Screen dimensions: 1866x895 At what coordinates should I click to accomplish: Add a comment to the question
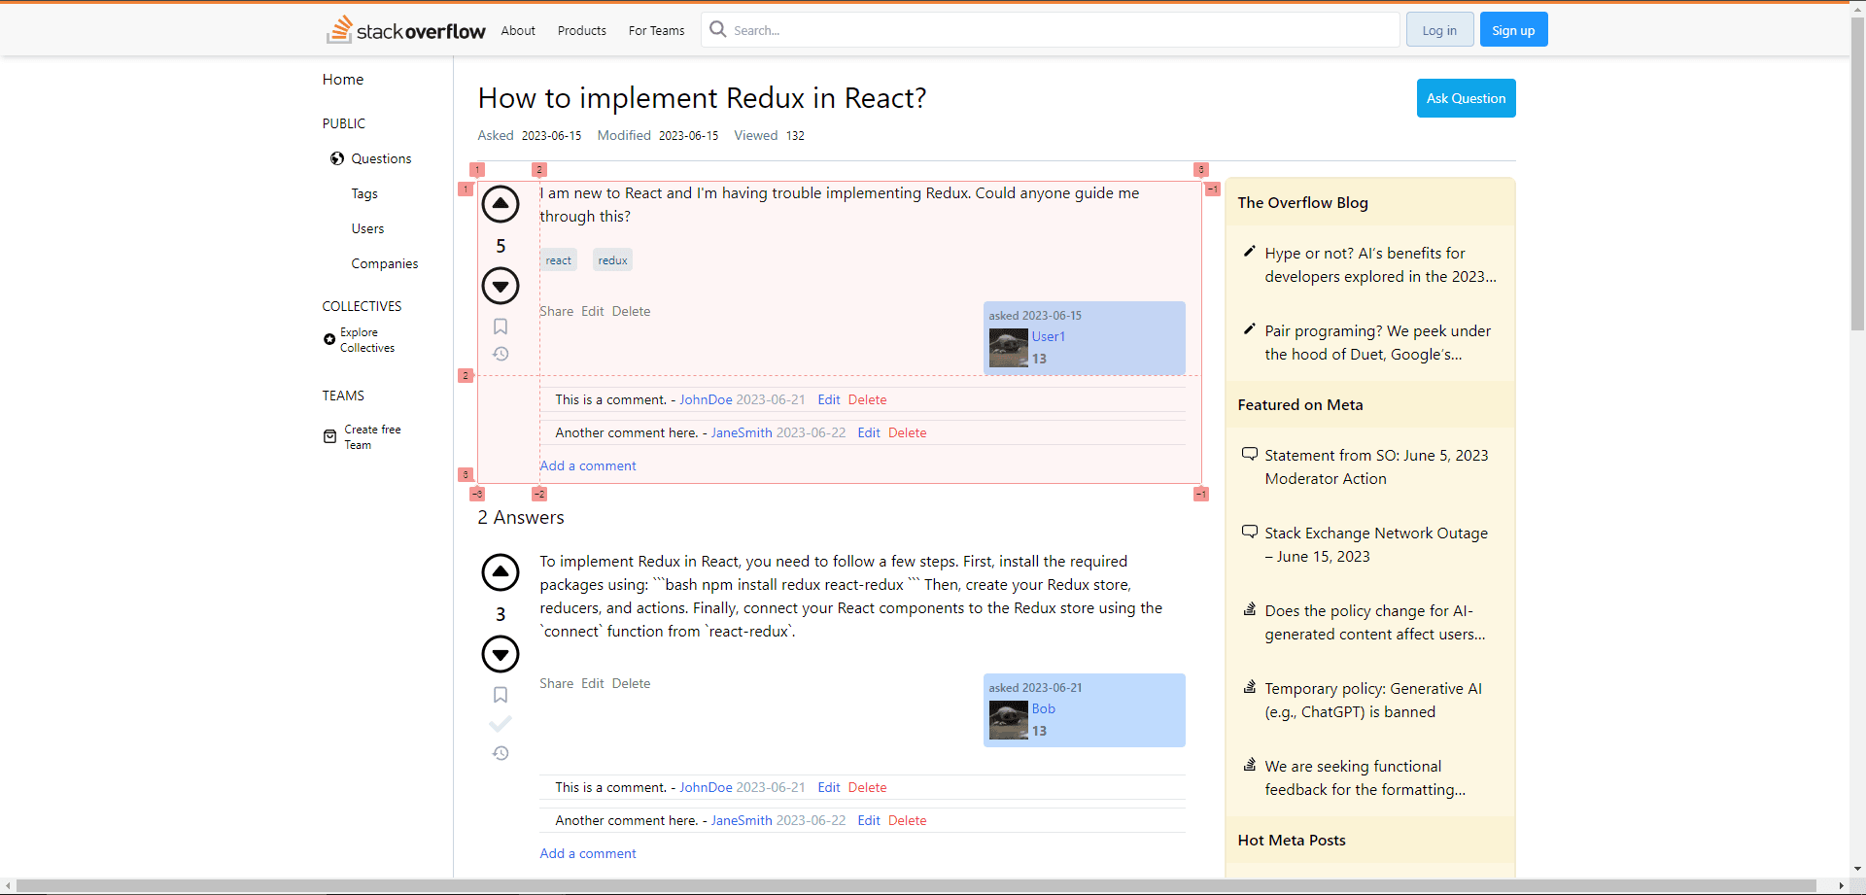[x=588, y=465]
